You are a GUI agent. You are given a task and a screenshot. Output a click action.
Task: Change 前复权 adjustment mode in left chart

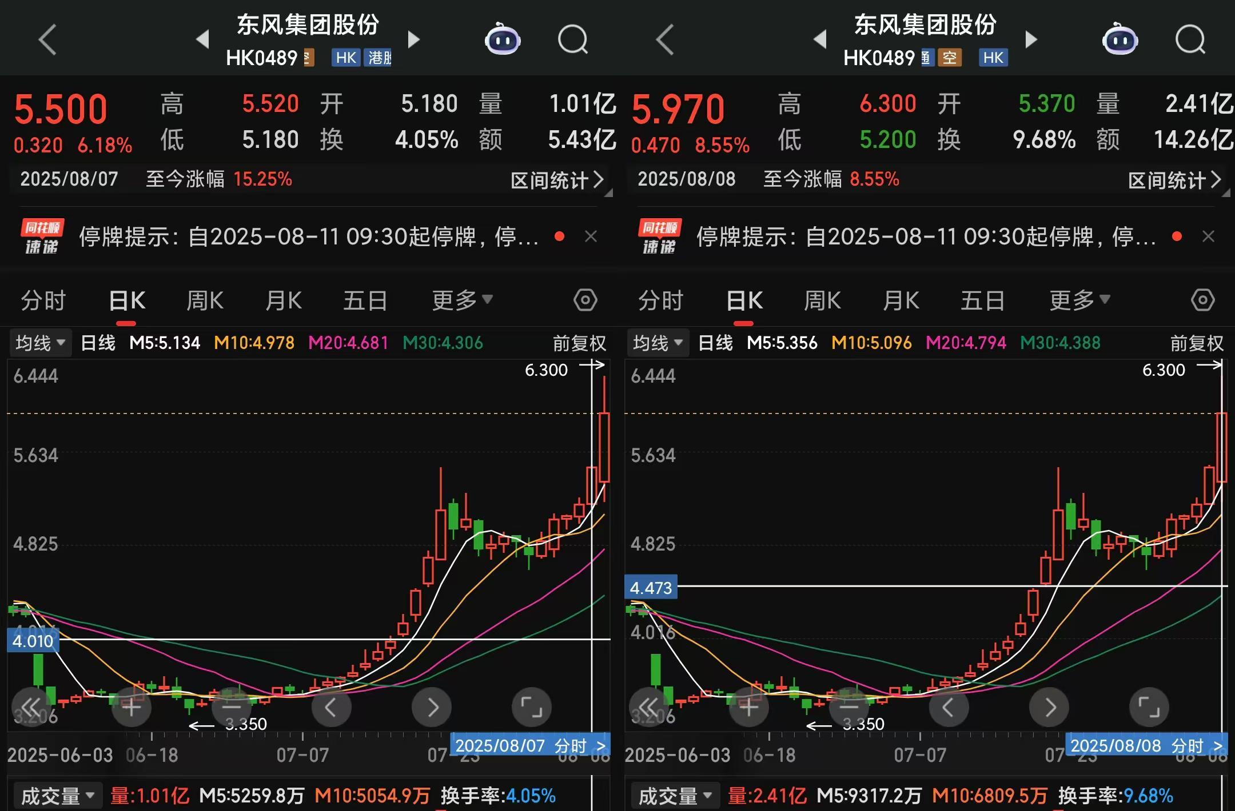point(579,343)
